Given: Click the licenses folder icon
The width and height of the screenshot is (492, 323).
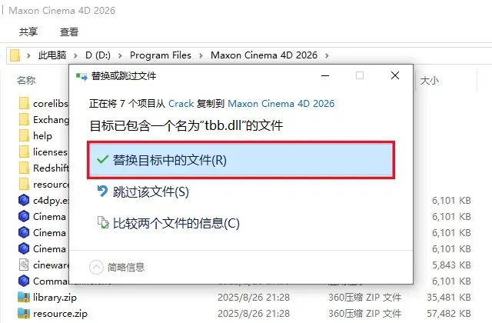Looking at the screenshot, I should coord(24,152).
